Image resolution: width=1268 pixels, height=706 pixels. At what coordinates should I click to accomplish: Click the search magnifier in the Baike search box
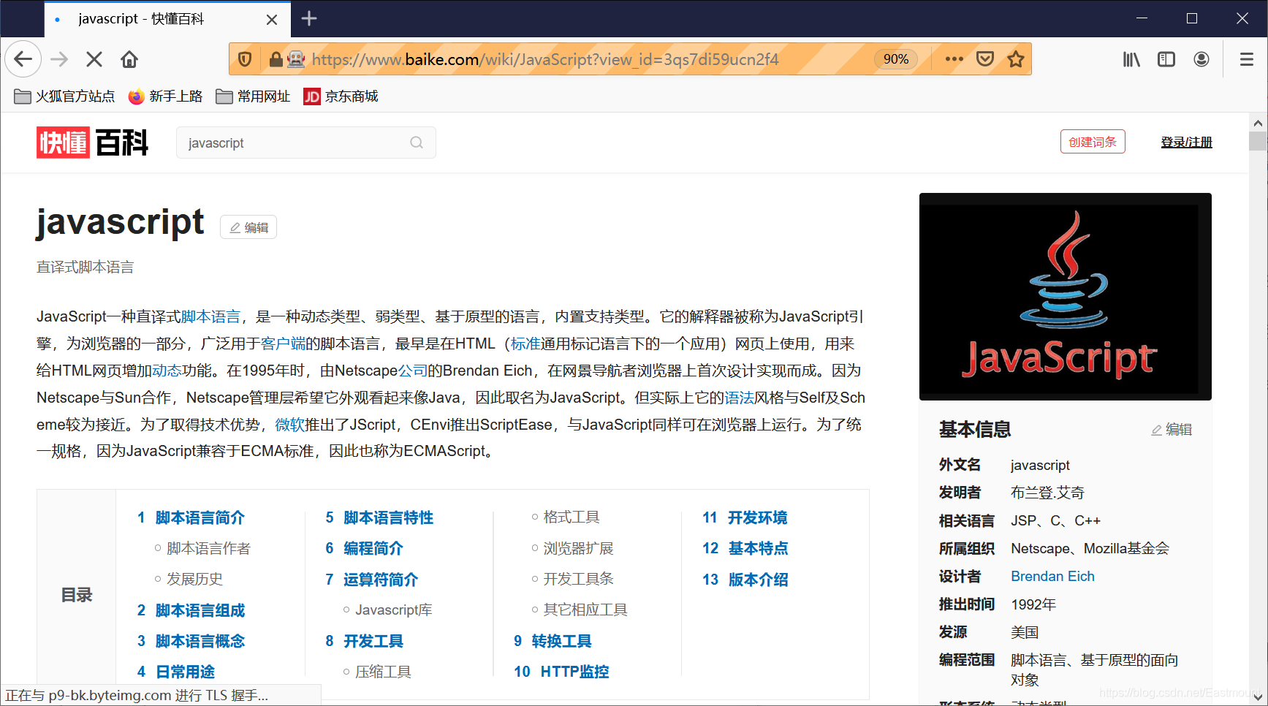[x=416, y=143]
